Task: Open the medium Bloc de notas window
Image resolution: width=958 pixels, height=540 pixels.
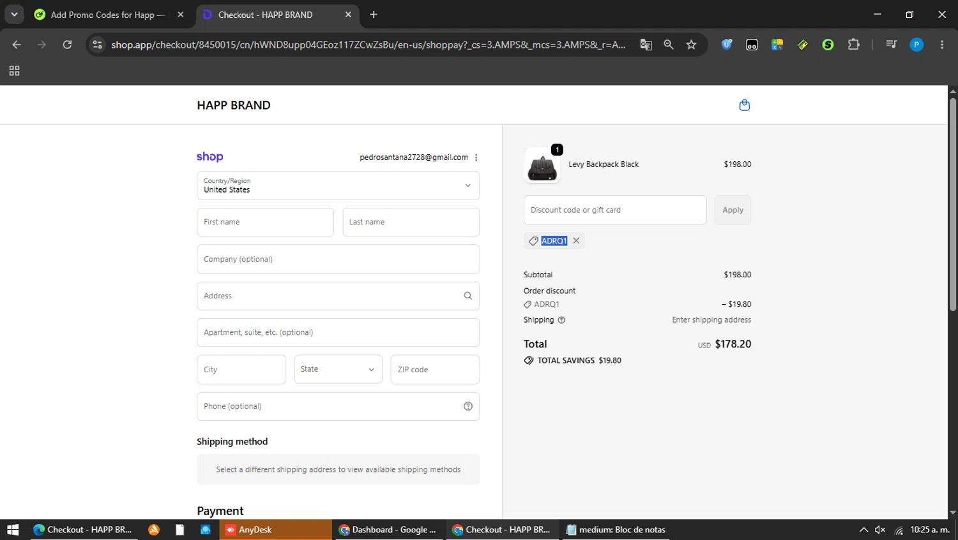Action: (x=616, y=530)
